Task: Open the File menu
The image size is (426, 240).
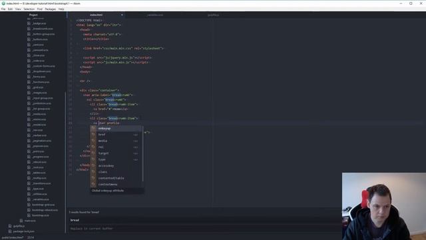Action: (3, 9)
